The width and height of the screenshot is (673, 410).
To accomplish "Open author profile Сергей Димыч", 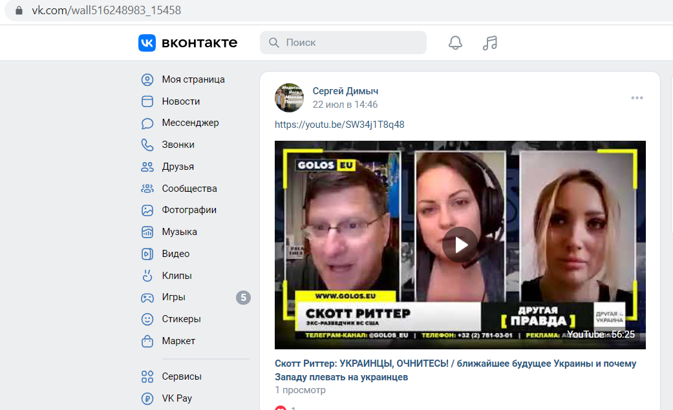I will (345, 91).
